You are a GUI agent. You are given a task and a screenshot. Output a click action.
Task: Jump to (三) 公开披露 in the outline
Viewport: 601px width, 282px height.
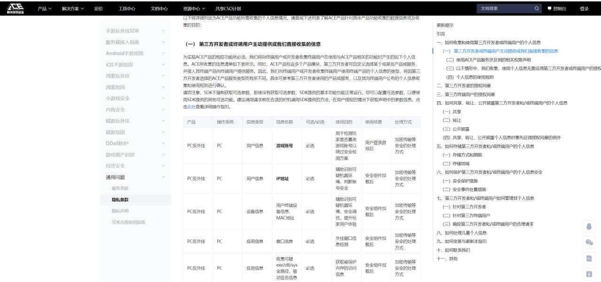pyautogui.click(x=456, y=129)
